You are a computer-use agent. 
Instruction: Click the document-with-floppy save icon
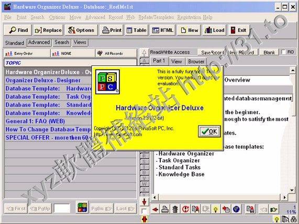pos(250,209)
